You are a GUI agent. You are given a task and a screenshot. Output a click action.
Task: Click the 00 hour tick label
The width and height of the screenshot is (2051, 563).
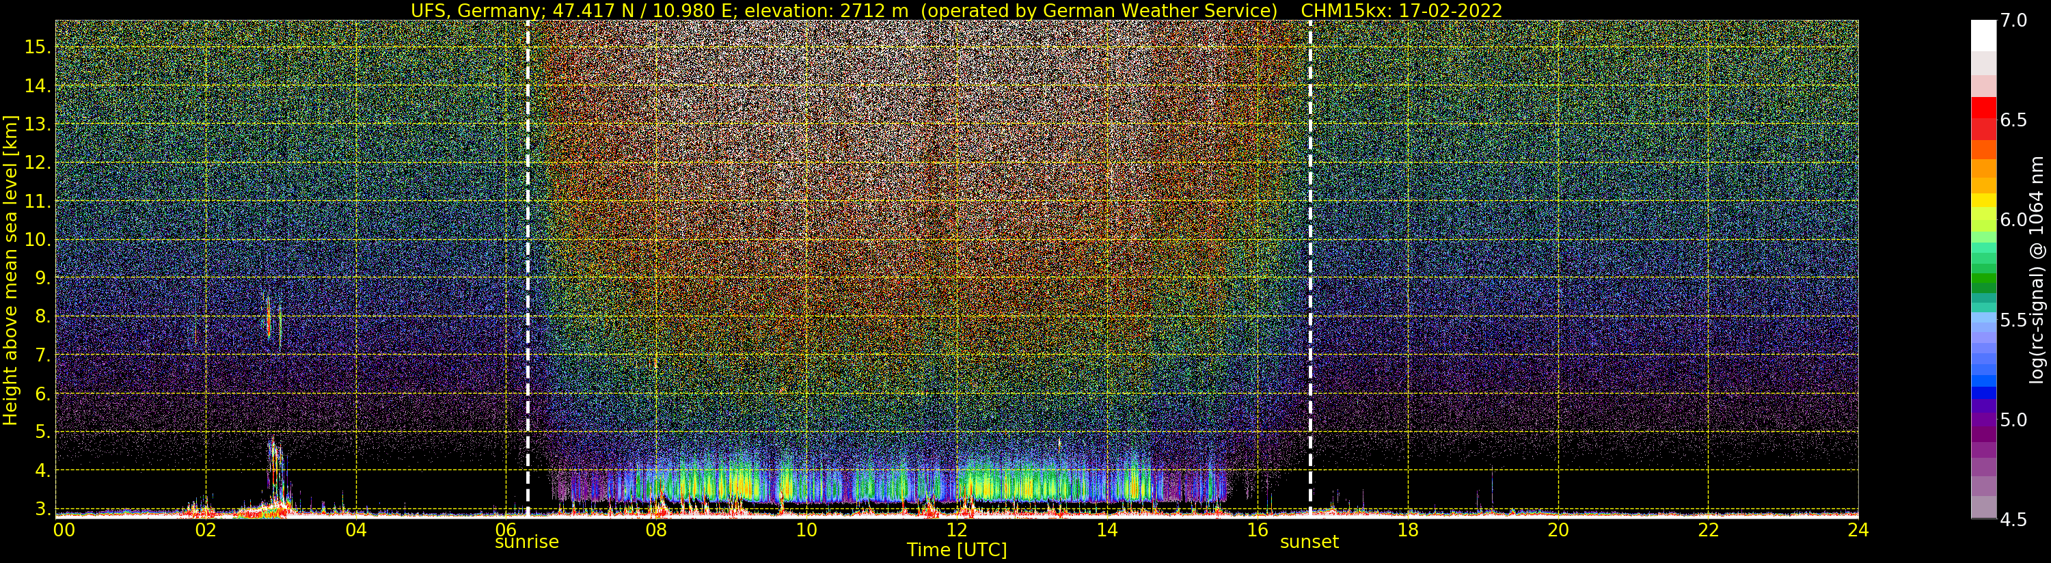(64, 530)
